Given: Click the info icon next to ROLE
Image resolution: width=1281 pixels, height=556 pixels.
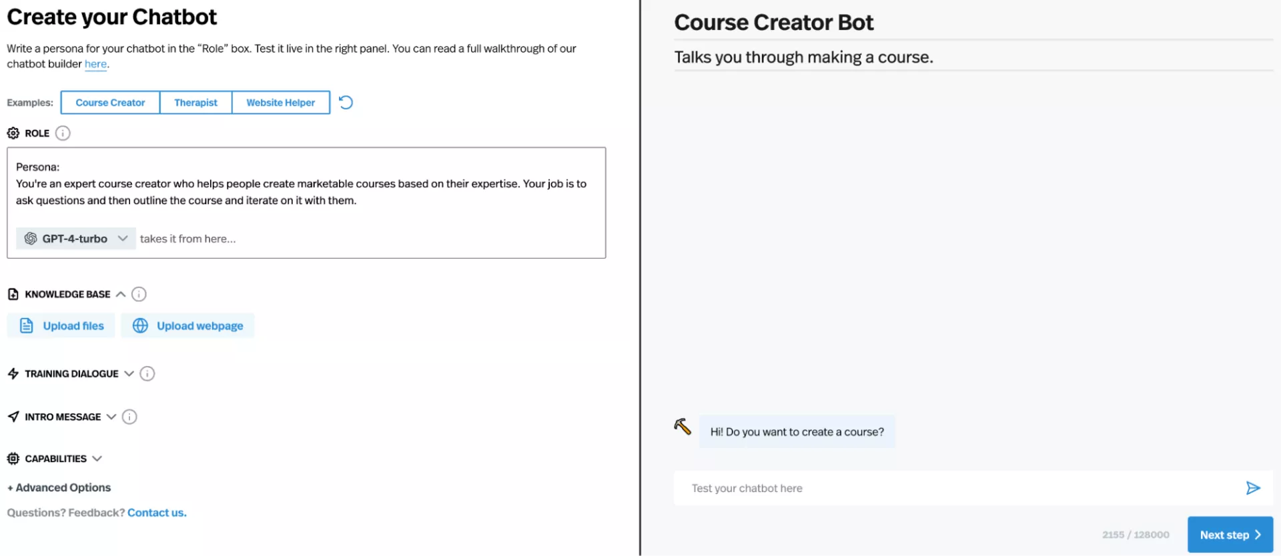Looking at the screenshot, I should point(63,133).
